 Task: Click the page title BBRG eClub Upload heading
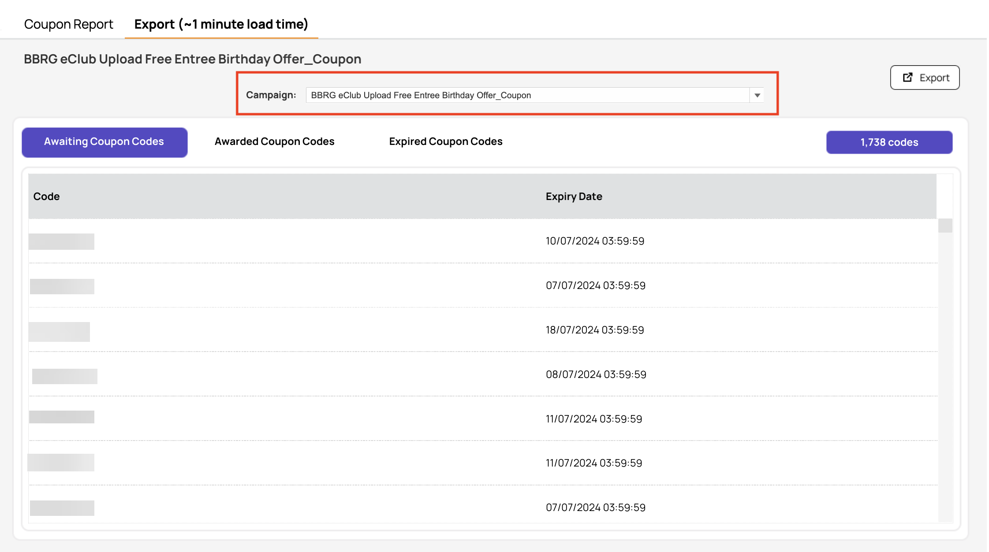tap(192, 59)
